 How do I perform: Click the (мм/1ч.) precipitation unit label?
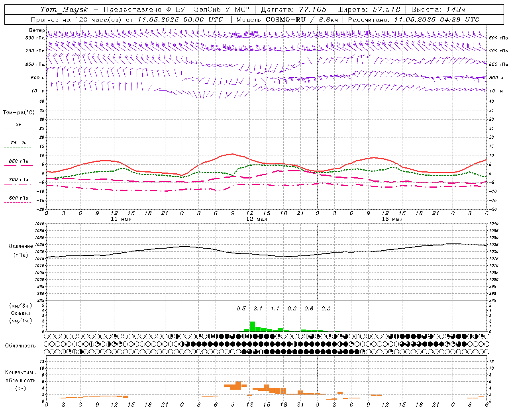tap(21, 321)
